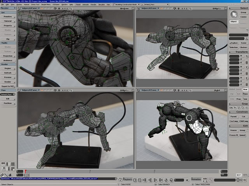
Task: Switch transform mode to View
Action: 244,89
